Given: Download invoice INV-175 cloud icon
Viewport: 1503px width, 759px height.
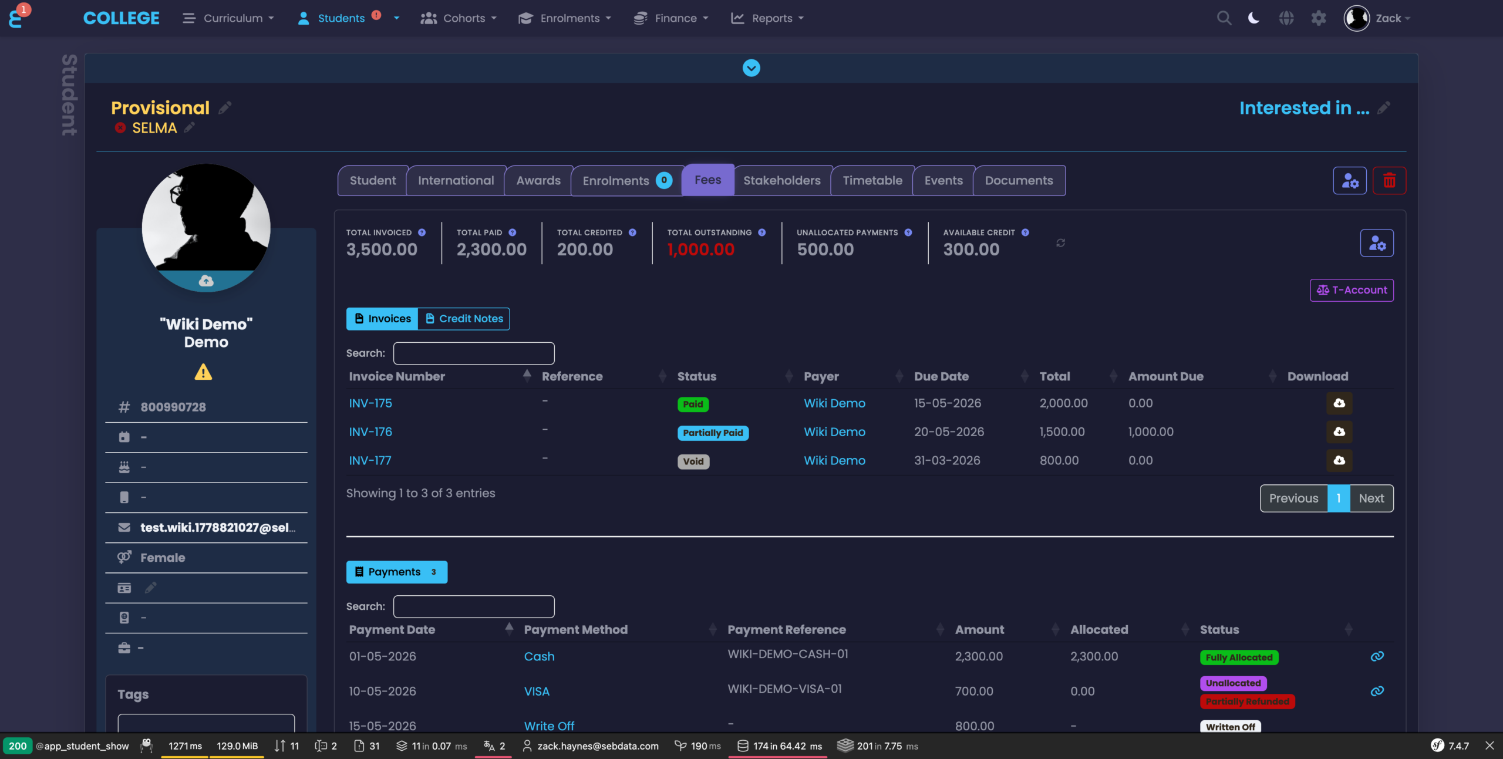Looking at the screenshot, I should point(1339,403).
